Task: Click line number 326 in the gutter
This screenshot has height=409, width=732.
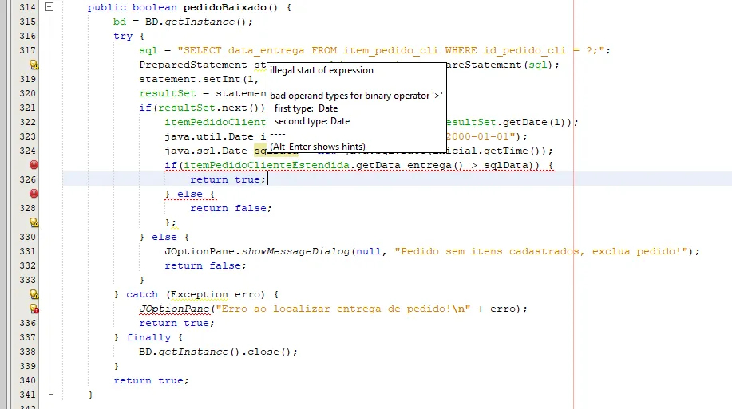Action: [x=28, y=179]
